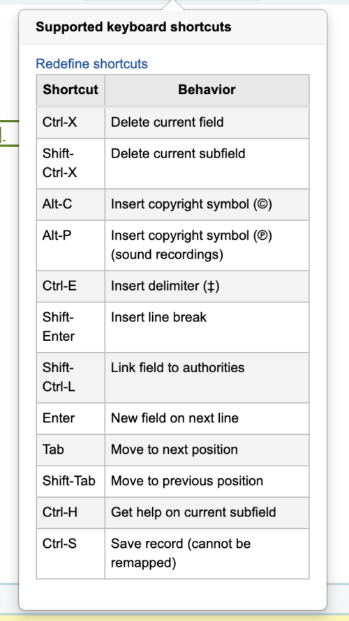Click the Shortcut column header
The width and height of the screenshot is (349, 621).
pos(70,90)
